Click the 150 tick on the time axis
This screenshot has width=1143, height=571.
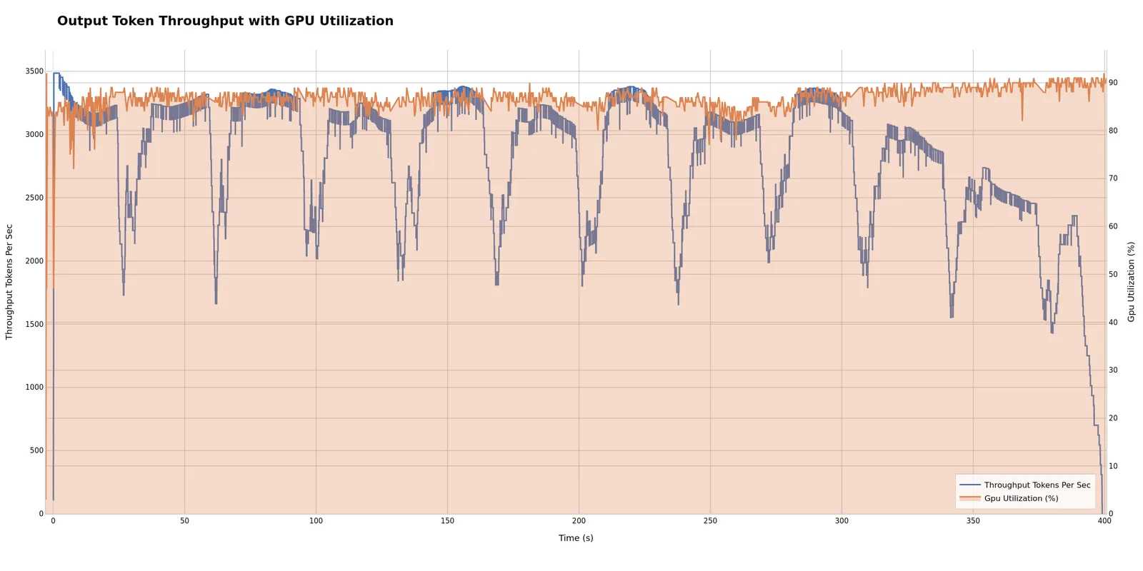447,521
